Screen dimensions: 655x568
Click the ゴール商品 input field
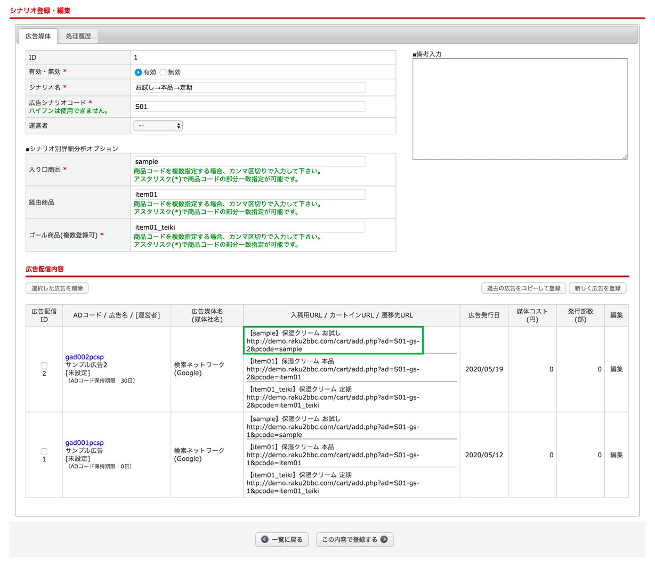pos(249,228)
